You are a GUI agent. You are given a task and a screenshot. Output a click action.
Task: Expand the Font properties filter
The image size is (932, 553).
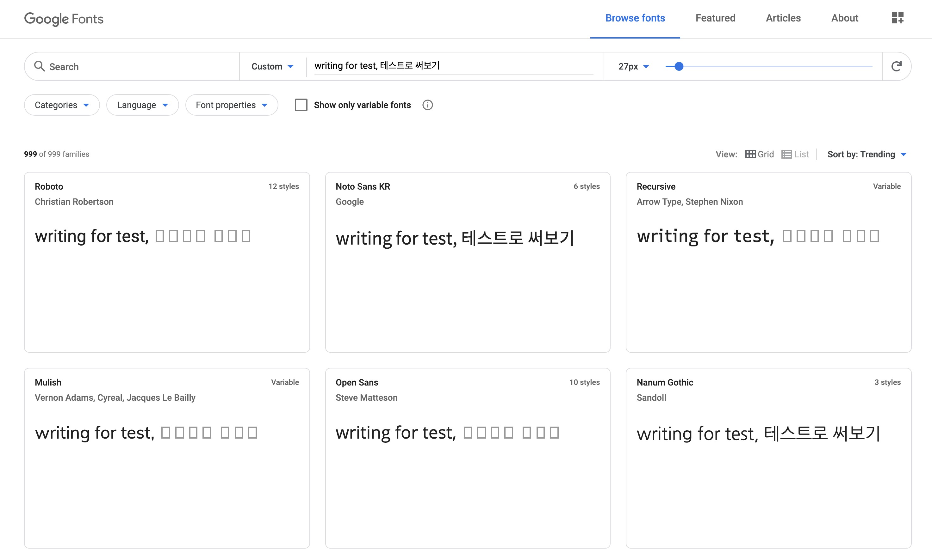tap(232, 105)
